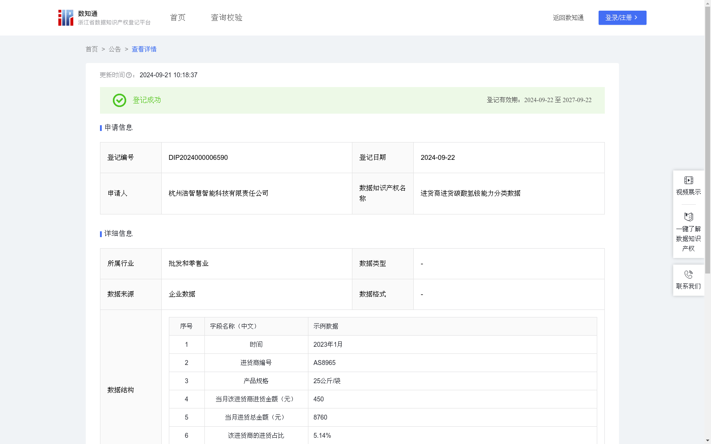The width and height of the screenshot is (711, 444).
Task: Click the 数据来源 label cell
Action: tap(131, 294)
